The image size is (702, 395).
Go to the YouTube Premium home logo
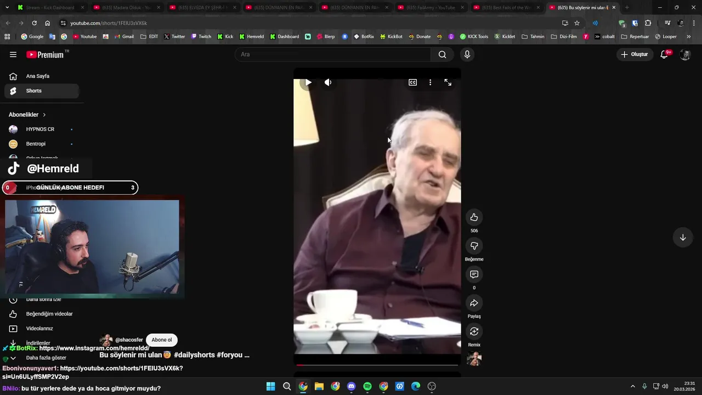45,54
